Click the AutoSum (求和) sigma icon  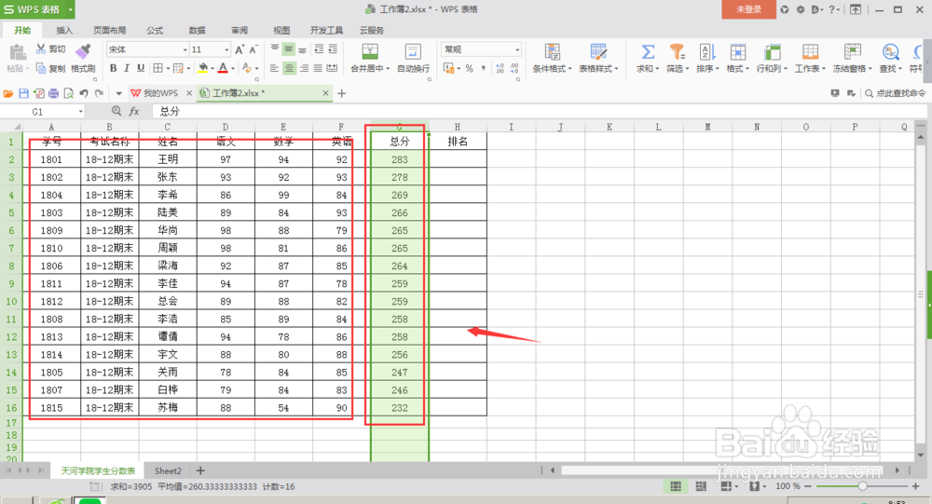pyautogui.click(x=648, y=52)
